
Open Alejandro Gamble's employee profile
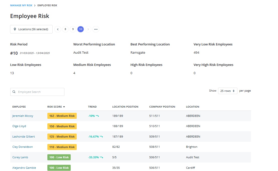(24, 168)
